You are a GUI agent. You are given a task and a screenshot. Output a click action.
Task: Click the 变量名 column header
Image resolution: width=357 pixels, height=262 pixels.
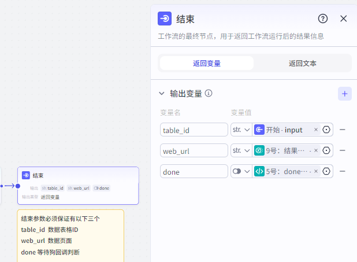[170, 113]
